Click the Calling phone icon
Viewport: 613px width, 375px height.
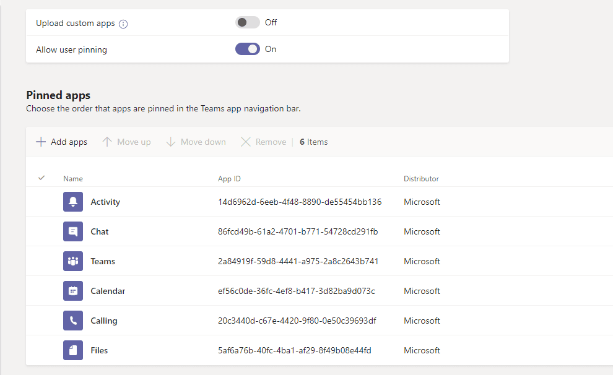click(x=73, y=321)
